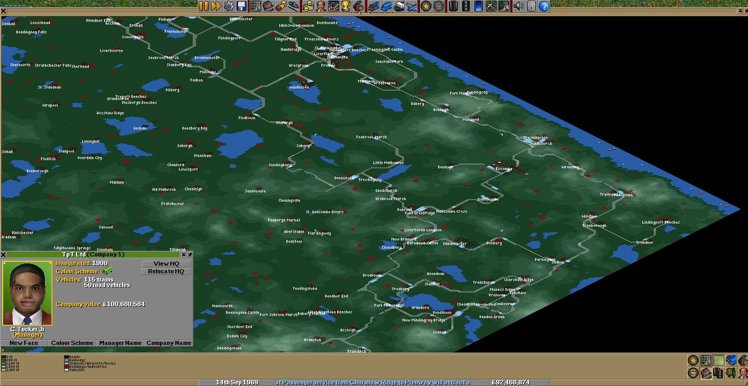Zoom out the minimap panel

click(x=694, y=373)
